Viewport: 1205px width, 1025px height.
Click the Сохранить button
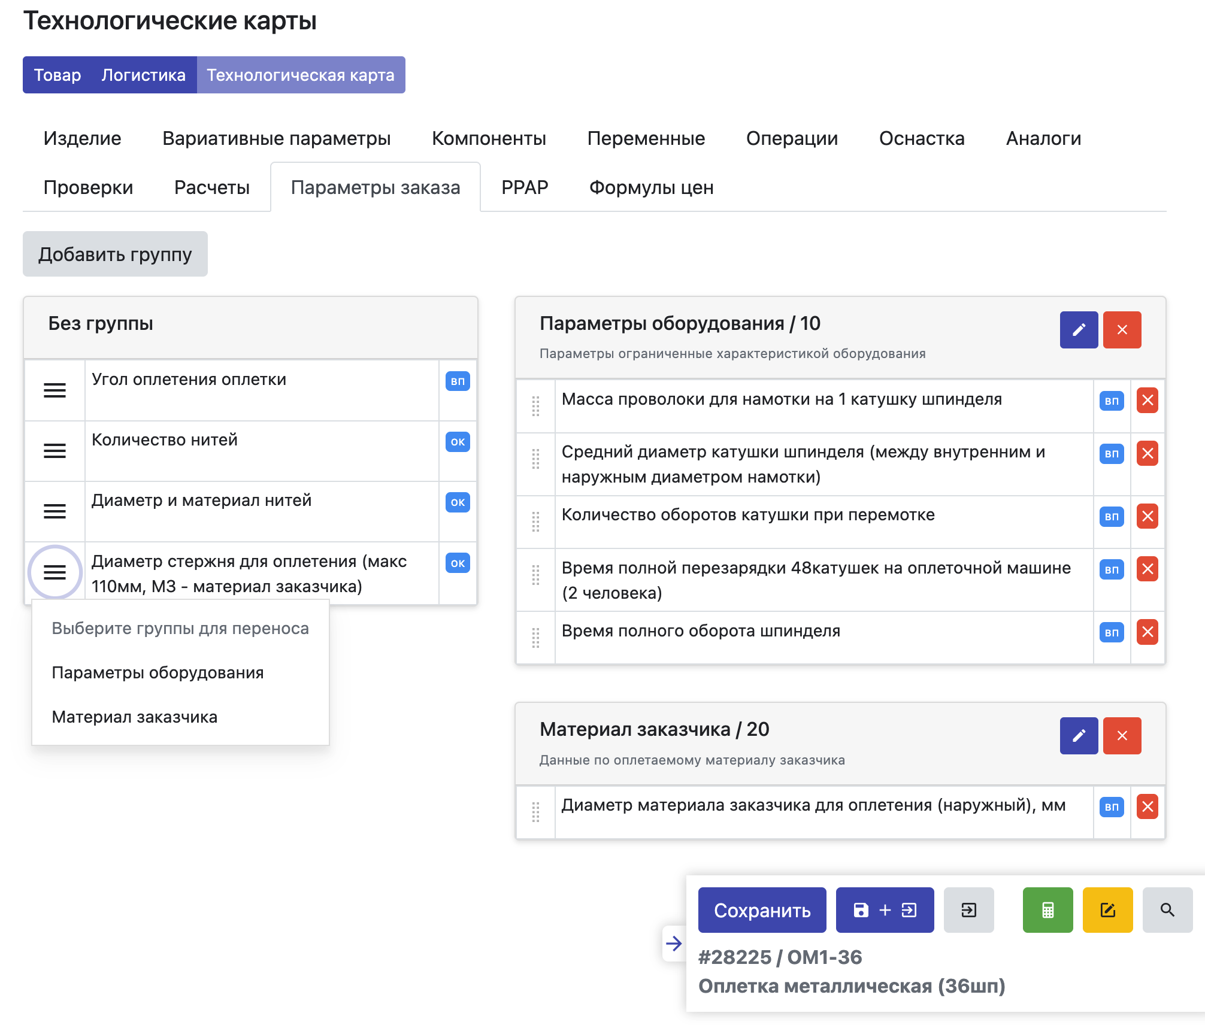(762, 910)
